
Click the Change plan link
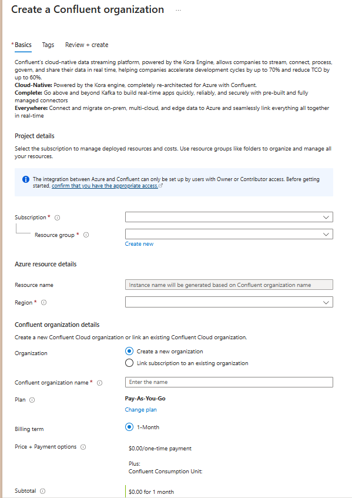click(141, 410)
